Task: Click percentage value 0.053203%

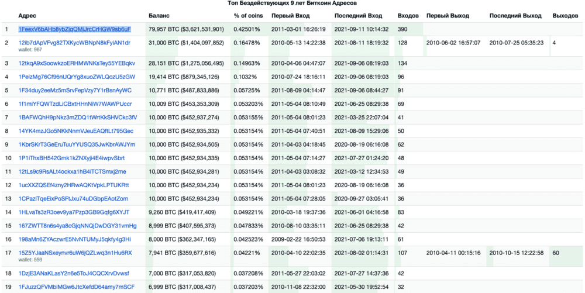Action: 249,104
